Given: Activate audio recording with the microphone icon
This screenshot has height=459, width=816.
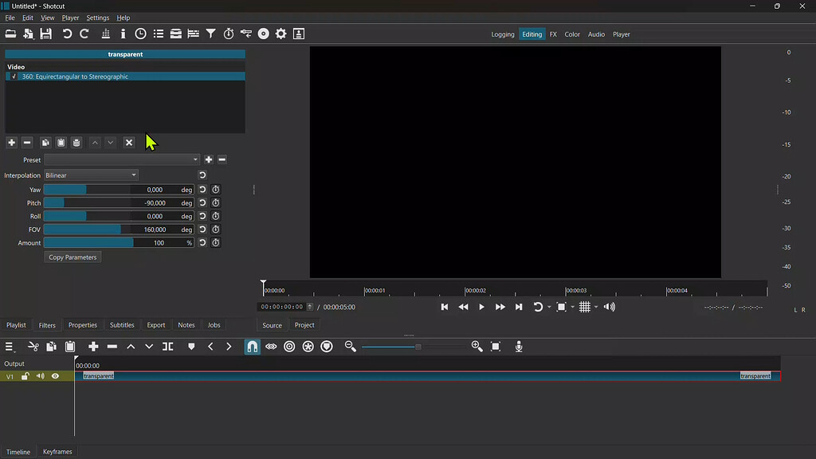Looking at the screenshot, I should 519,346.
